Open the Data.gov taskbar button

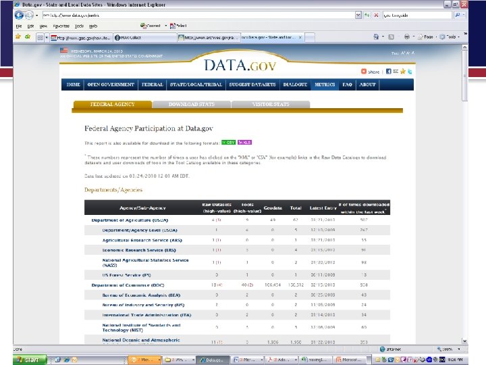pos(213,360)
